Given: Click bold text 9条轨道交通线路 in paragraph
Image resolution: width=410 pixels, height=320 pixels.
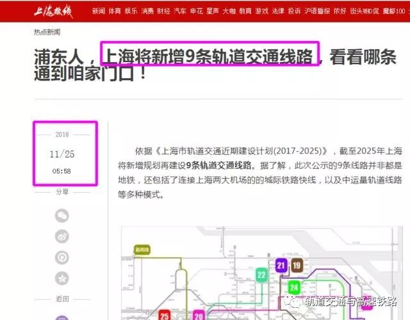Looking at the screenshot, I should tap(219, 165).
